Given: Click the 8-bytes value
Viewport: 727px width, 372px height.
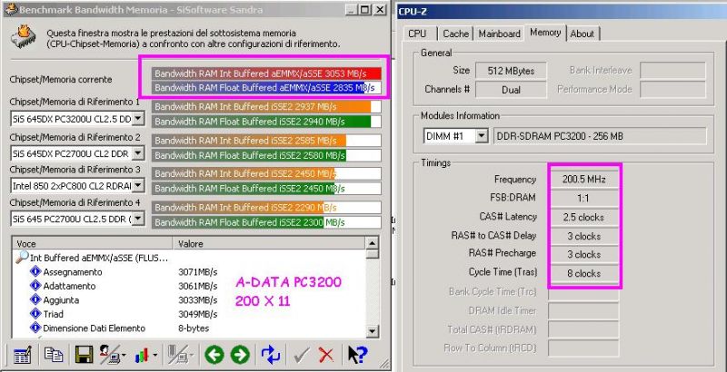Looking at the screenshot, I should 194,328.
